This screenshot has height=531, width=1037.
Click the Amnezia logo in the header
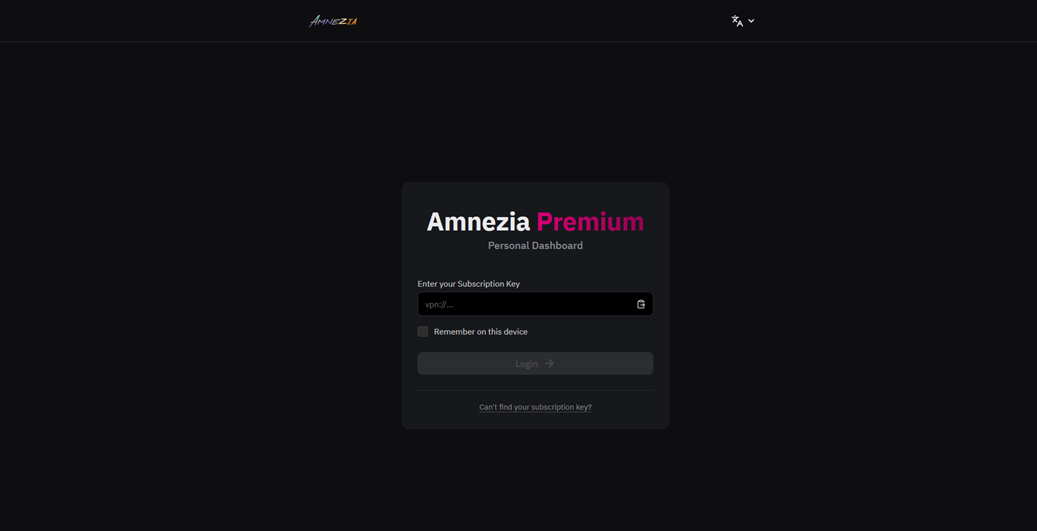pyautogui.click(x=333, y=21)
